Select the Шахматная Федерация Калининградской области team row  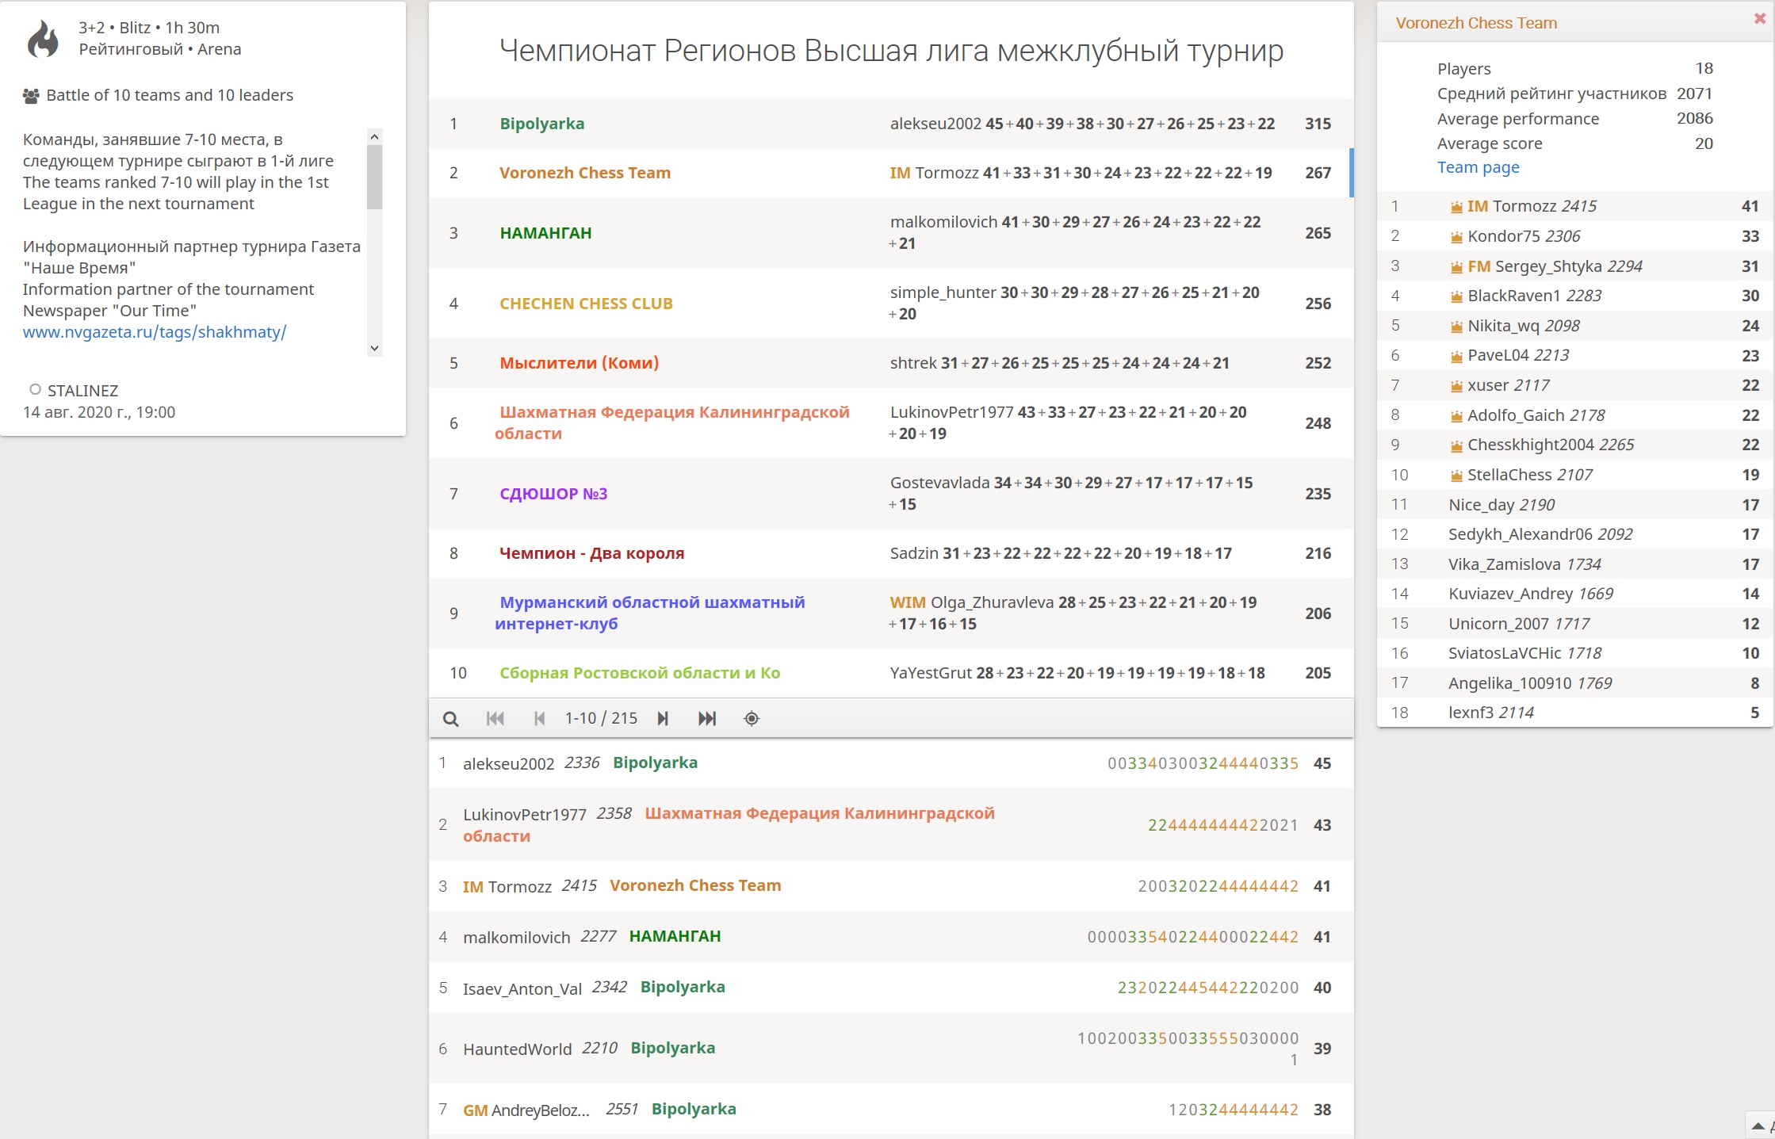point(891,423)
